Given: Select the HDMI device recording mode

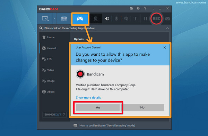Looking at the screenshot, I should pos(64,19).
